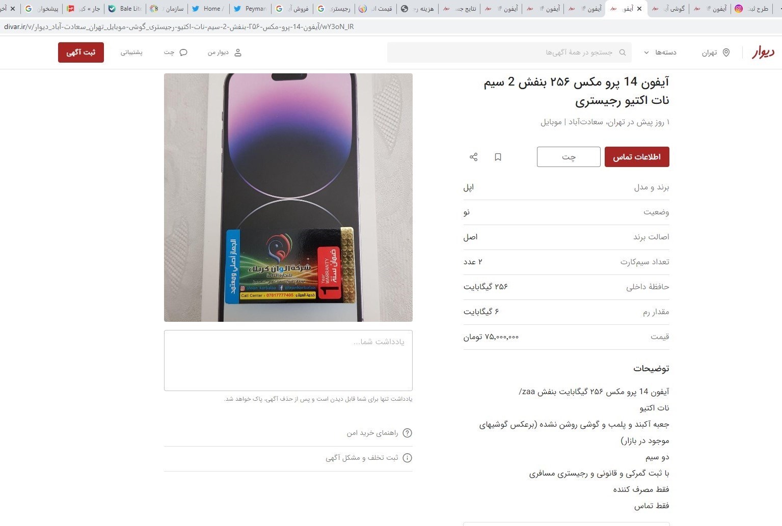Bookmark this iPhone listing
This screenshot has height=526, width=782.
[498, 157]
